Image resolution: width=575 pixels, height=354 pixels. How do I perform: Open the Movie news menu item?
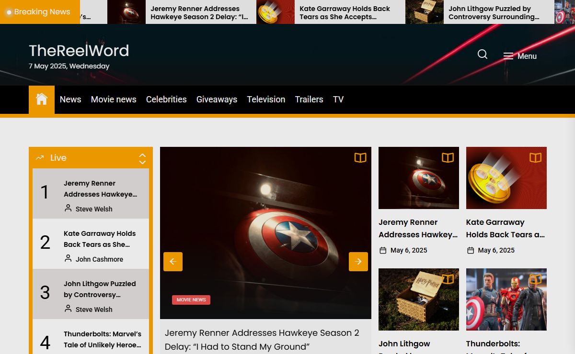point(114,100)
